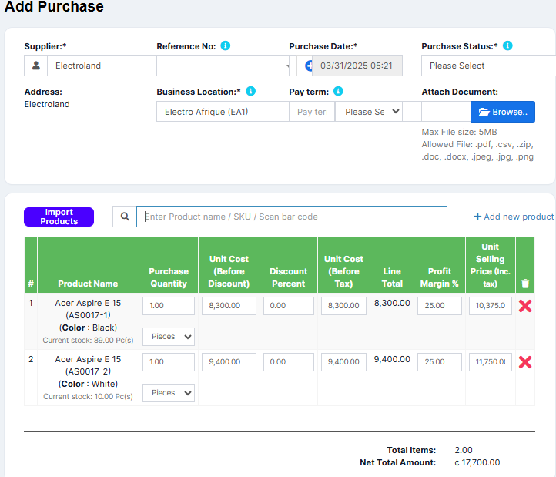Click Net Total Amount value 17,700.00
The height and width of the screenshot is (477, 556).
(477, 462)
